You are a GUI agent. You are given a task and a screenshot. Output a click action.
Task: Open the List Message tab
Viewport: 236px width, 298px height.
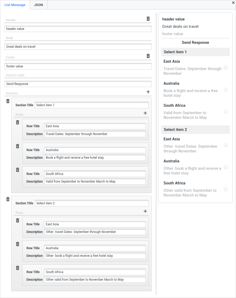coord(15,5)
